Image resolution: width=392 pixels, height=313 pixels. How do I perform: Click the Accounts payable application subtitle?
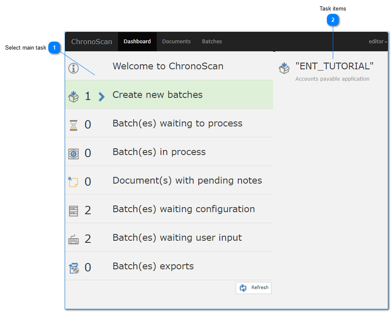tap(332, 79)
